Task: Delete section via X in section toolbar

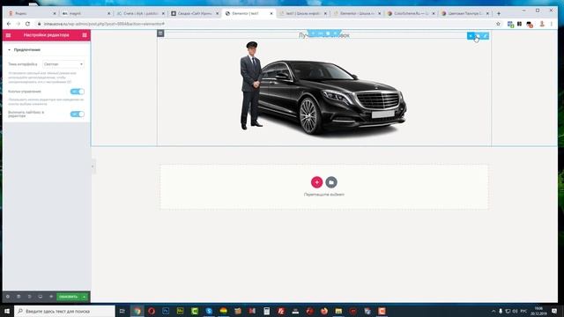Action: coord(335,33)
